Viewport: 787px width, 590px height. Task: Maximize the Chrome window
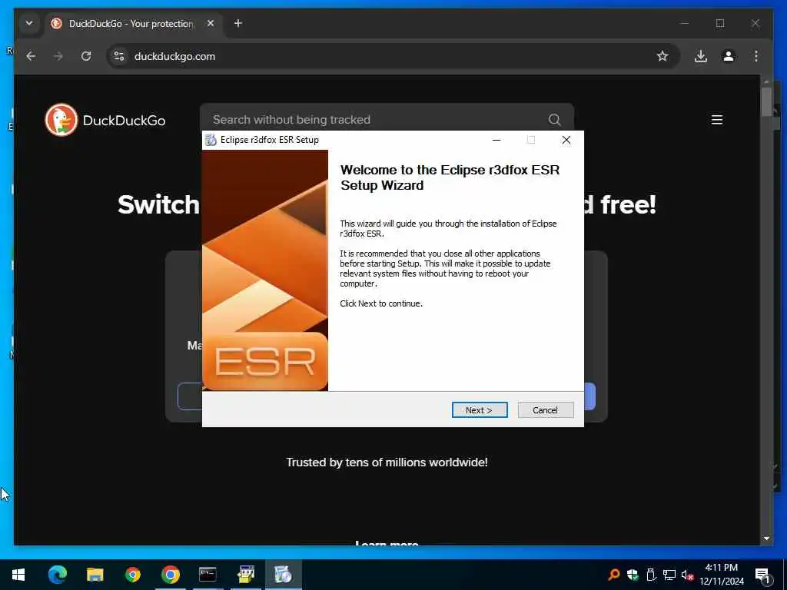pyautogui.click(x=719, y=23)
